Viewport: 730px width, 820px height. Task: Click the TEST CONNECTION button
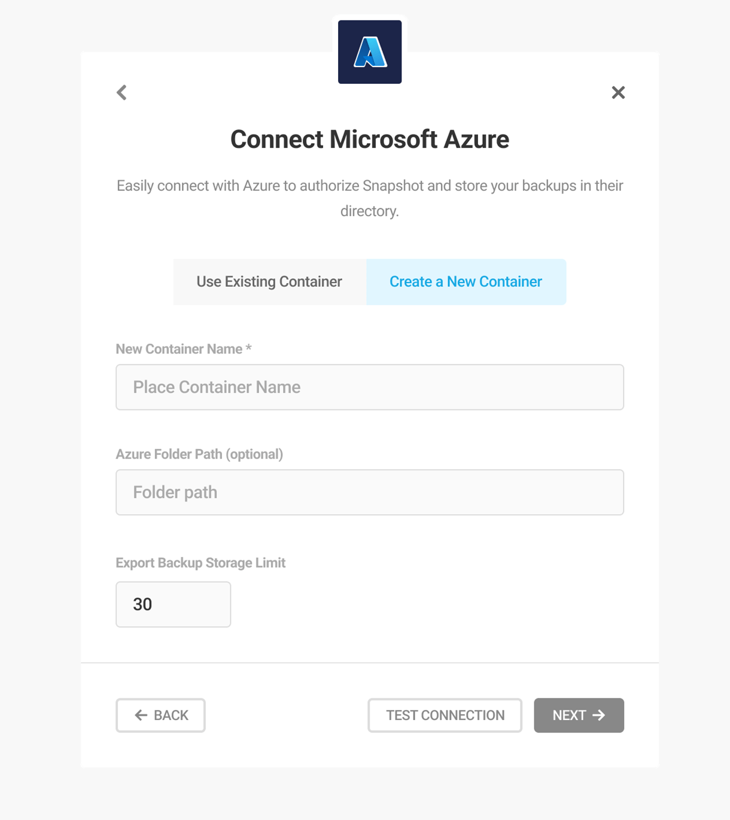[445, 715]
